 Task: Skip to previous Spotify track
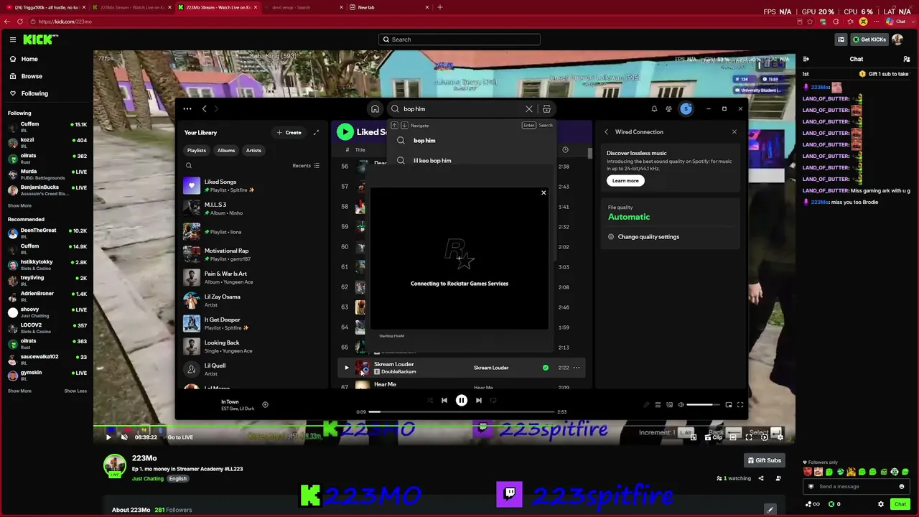(444, 401)
